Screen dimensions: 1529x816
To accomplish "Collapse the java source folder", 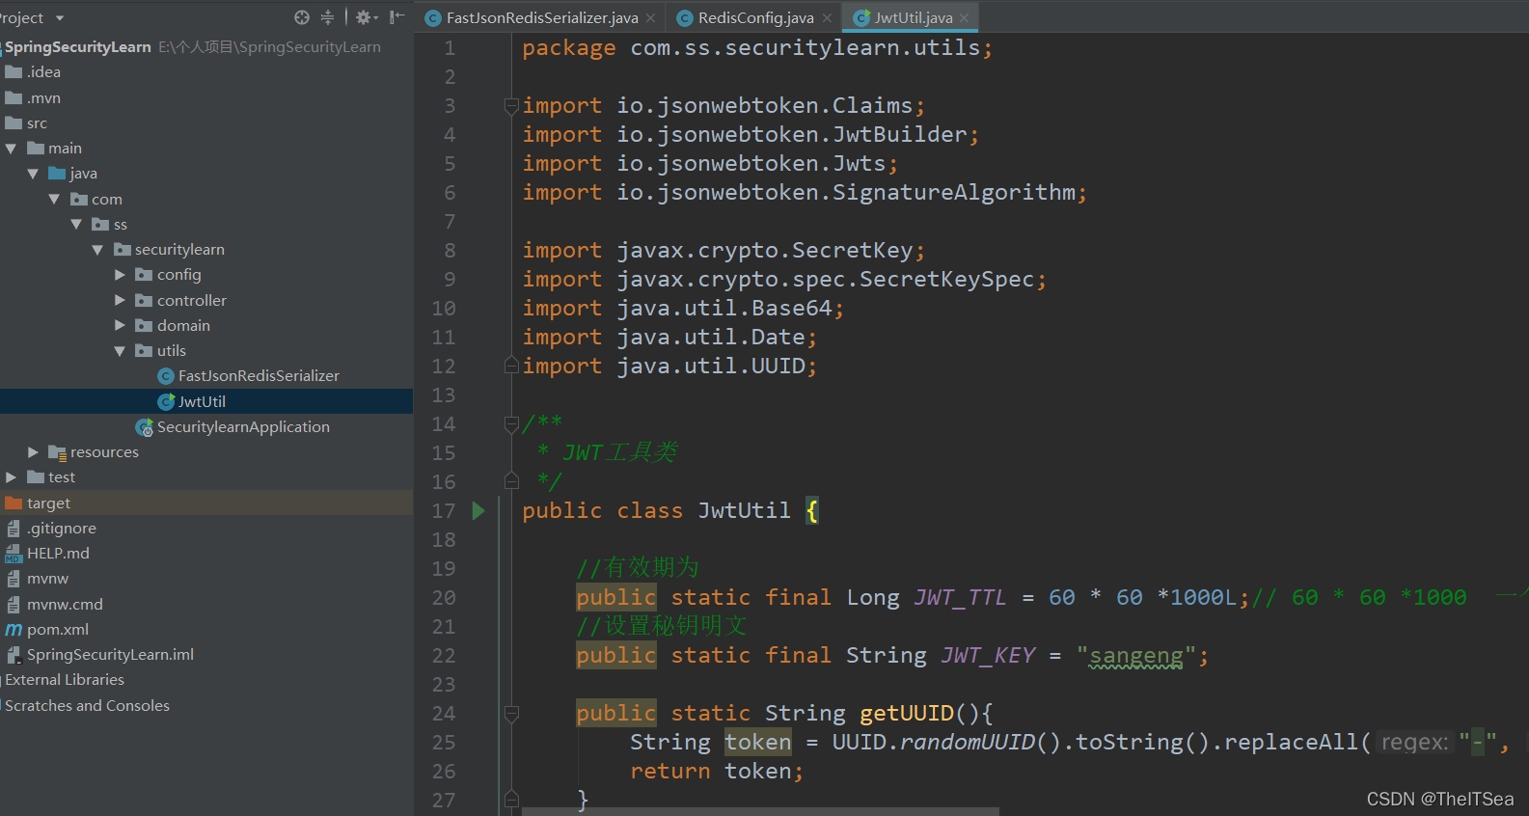I will [x=33, y=174].
